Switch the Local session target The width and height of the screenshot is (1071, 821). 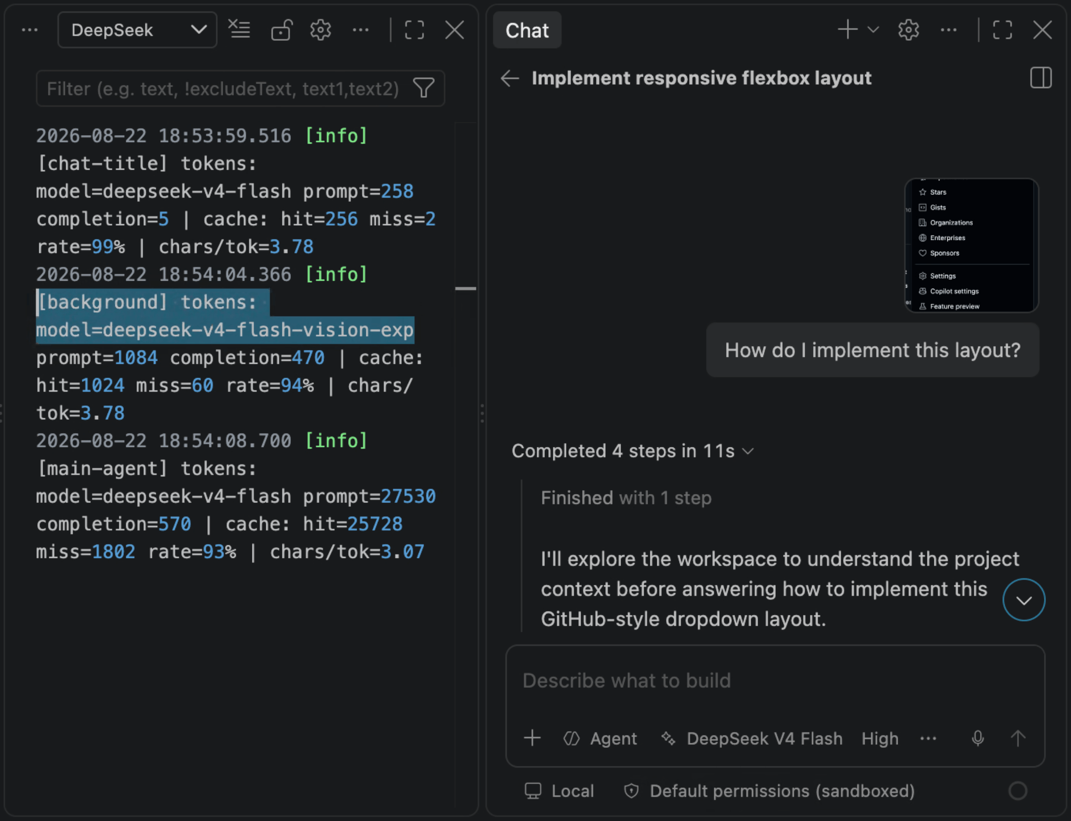pos(559,791)
